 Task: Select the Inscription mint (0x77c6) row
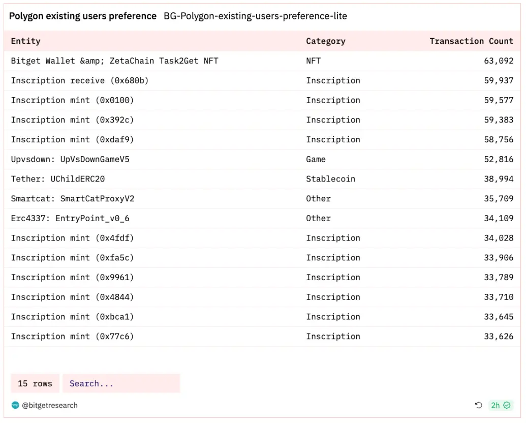(72, 337)
